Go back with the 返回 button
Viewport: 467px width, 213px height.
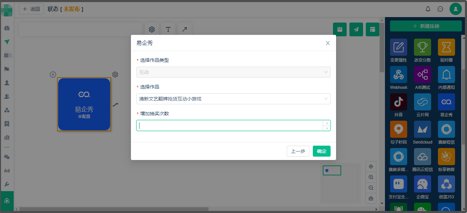31,9
